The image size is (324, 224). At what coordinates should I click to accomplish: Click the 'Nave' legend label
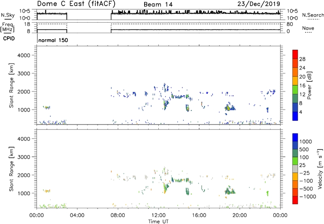308,28
